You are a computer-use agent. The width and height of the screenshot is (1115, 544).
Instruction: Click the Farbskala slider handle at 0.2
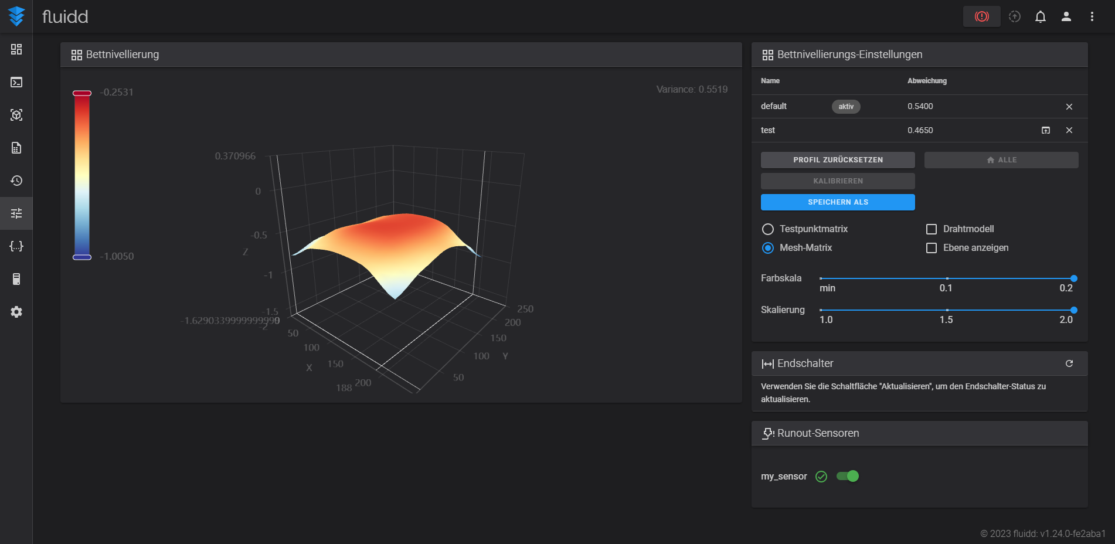tap(1074, 278)
